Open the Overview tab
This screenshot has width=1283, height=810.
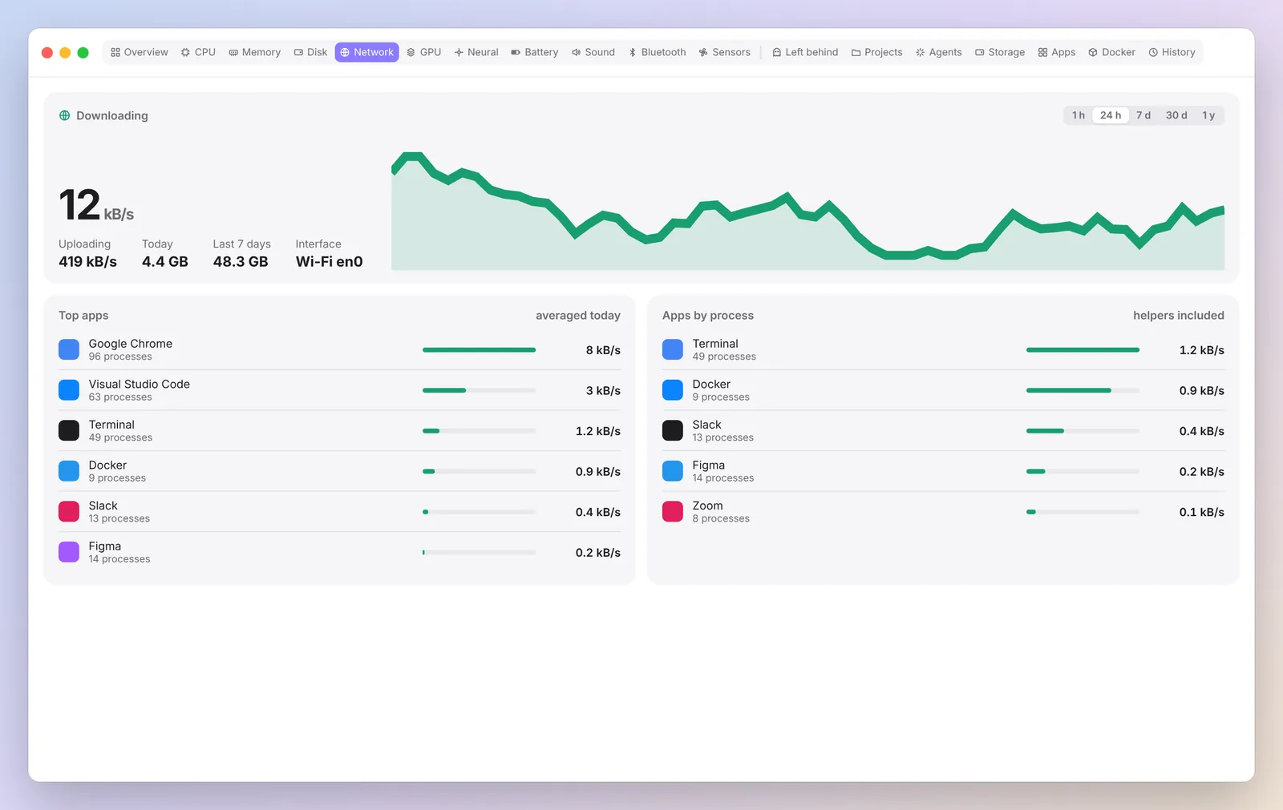pos(140,52)
